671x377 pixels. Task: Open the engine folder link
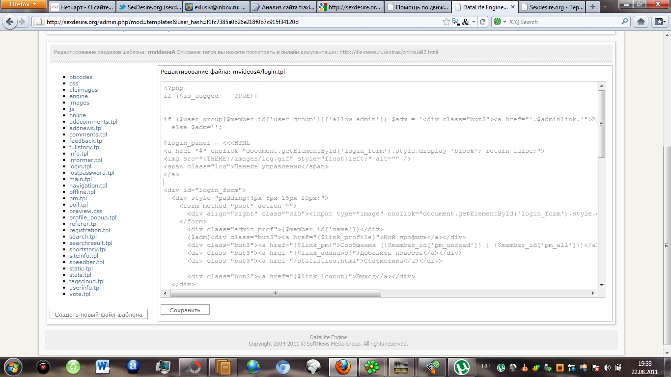pos(79,96)
